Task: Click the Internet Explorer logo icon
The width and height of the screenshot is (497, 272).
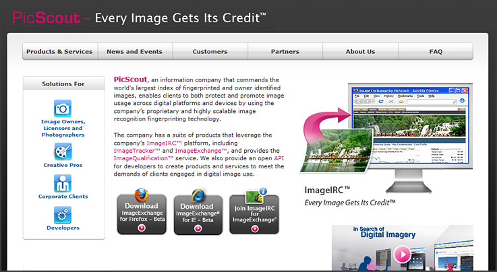Action: point(198,195)
